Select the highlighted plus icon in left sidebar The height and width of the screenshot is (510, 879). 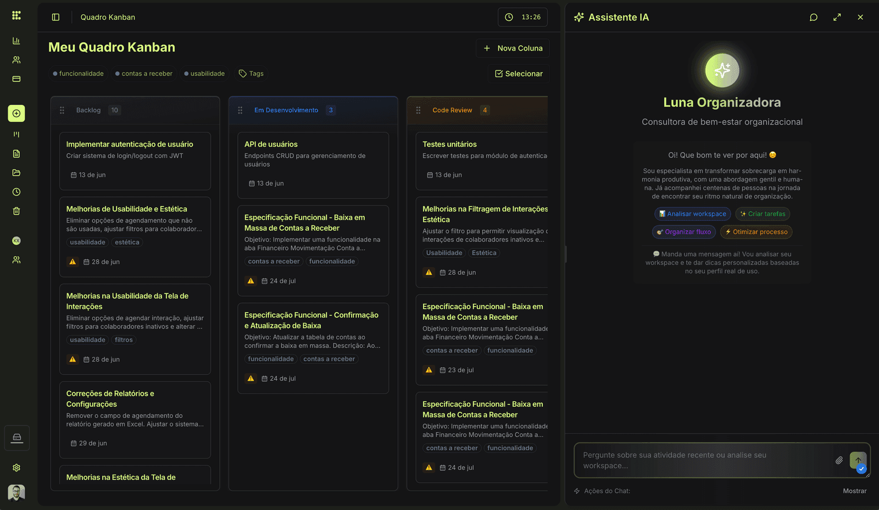click(x=16, y=113)
